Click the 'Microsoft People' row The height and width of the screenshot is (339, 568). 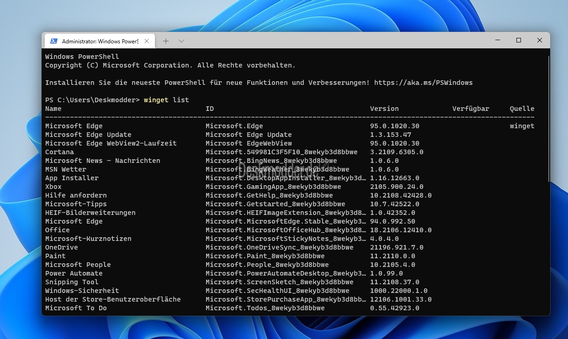point(78,265)
